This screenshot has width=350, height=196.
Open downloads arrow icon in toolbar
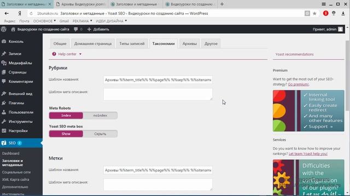coord(343,13)
